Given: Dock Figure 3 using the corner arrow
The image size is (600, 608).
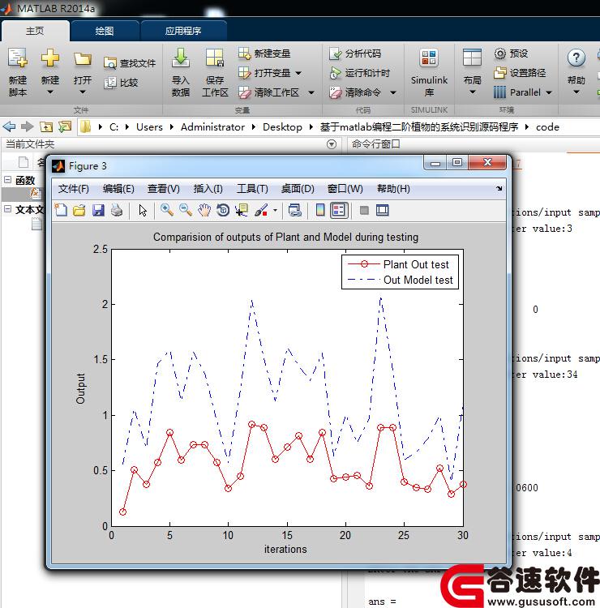Looking at the screenshot, I should (x=499, y=188).
